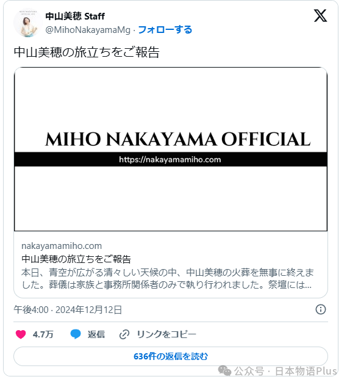Click the blue reply bubble icon
This screenshot has height=385, width=347.
click(76, 334)
